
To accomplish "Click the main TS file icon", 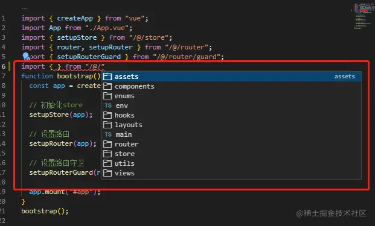I will click(x=108, y=134).
